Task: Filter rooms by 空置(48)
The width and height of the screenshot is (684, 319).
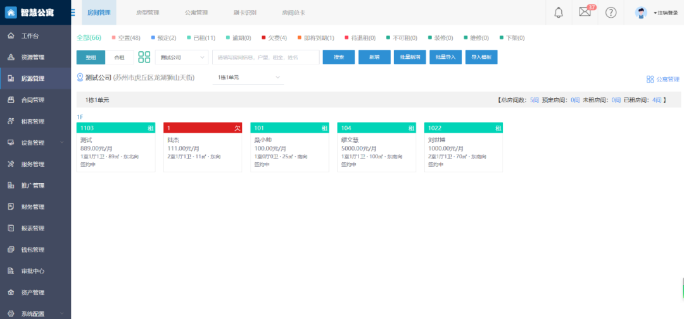Action: [126, 38]
